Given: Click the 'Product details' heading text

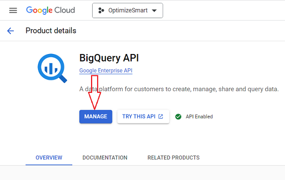Looking at the screenshot, I should 51,31.
